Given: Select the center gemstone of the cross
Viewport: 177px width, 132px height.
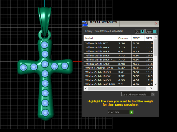Looking at the screenshot, I should click(x=45, y=64).
